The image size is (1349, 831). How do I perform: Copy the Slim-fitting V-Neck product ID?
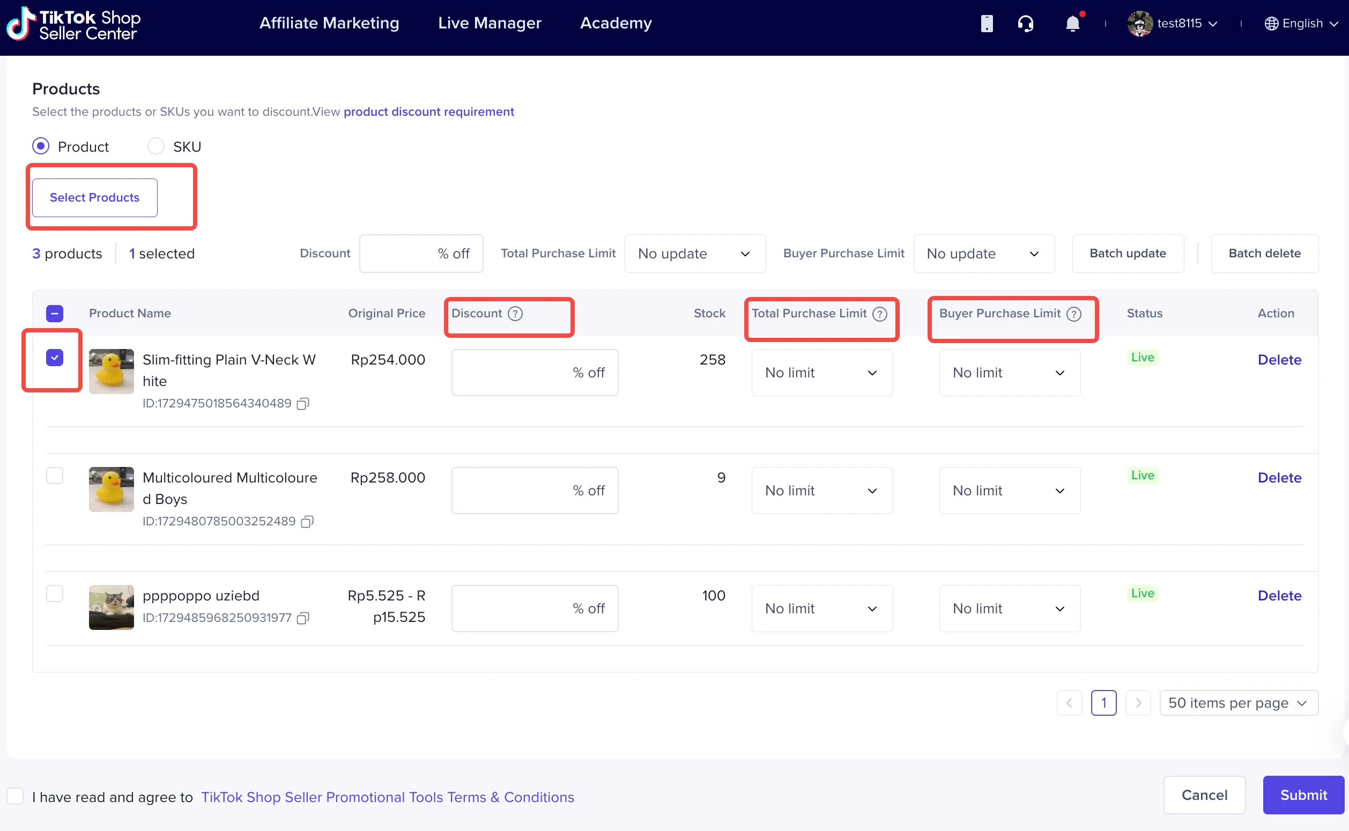[303, 404]
